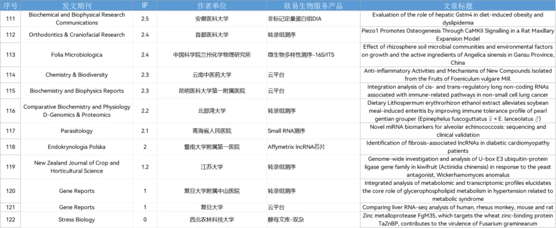Select Gene Reports cell in row 120

click(77, 191)
